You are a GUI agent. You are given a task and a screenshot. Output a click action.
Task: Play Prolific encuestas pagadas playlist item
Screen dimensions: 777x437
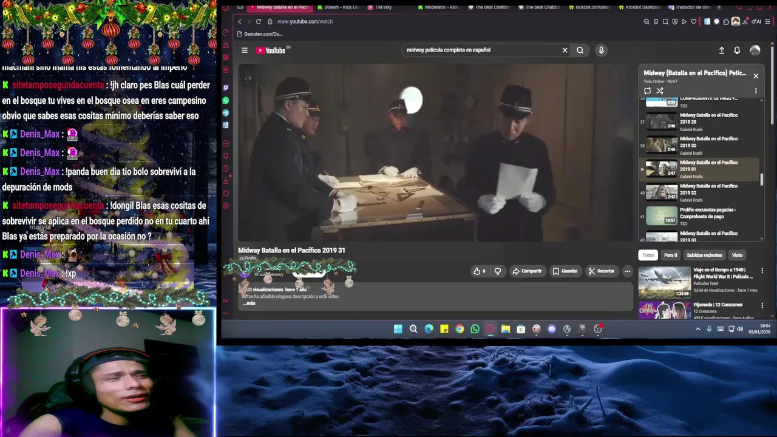click(x=701, y=216)
